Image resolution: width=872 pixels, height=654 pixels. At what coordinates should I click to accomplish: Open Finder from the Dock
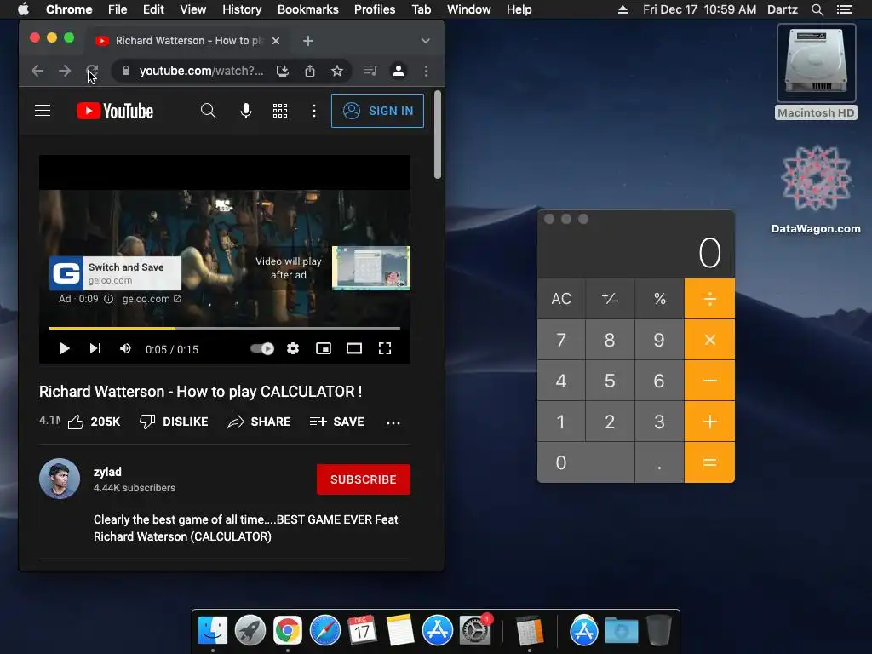click(x=213, y=631)
